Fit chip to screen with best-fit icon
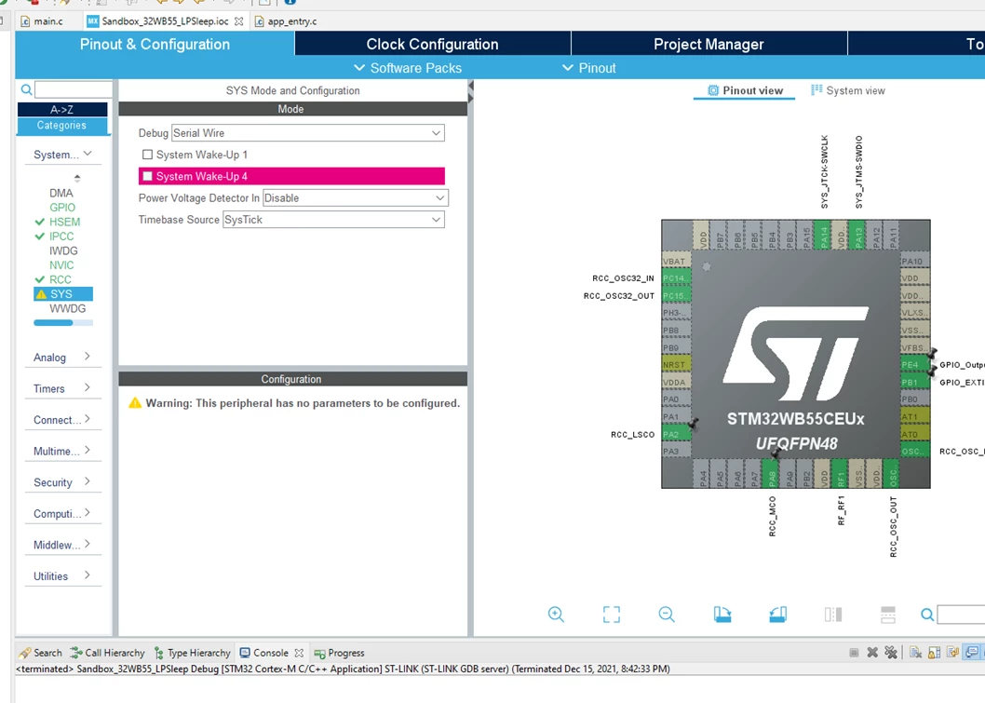This screenshot has height=703, width=985. 612,615
